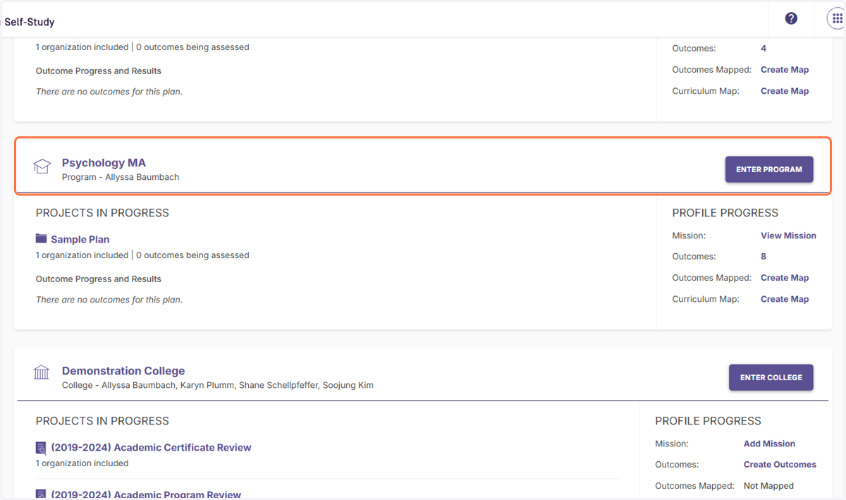Open the 8 outcomes count link
This screenshot has height=500, width=846.
click(x=764, y=257)
